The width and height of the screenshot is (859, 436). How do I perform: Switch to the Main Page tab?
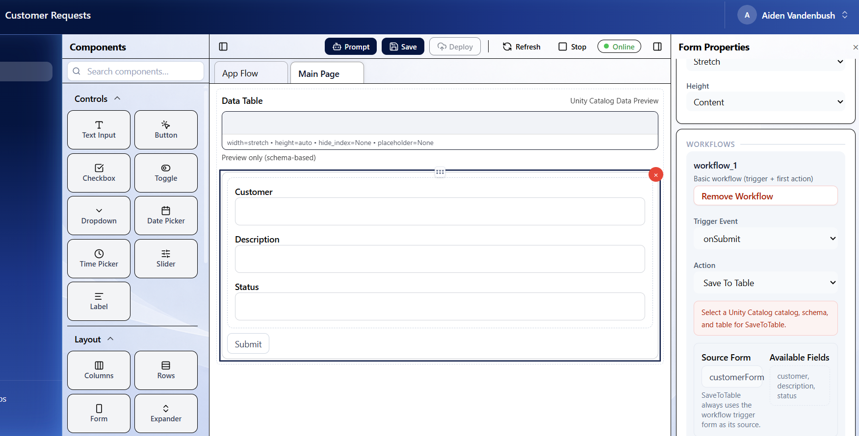[x=327, y=73]
